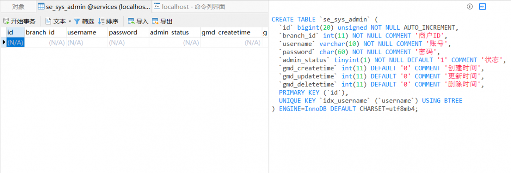Click the `id` bigint(20) unsigned line
Screen dimensions: 511x173
click(369, 27)
